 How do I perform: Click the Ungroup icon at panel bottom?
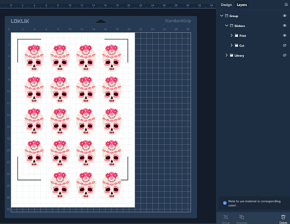tap(242, 217)
